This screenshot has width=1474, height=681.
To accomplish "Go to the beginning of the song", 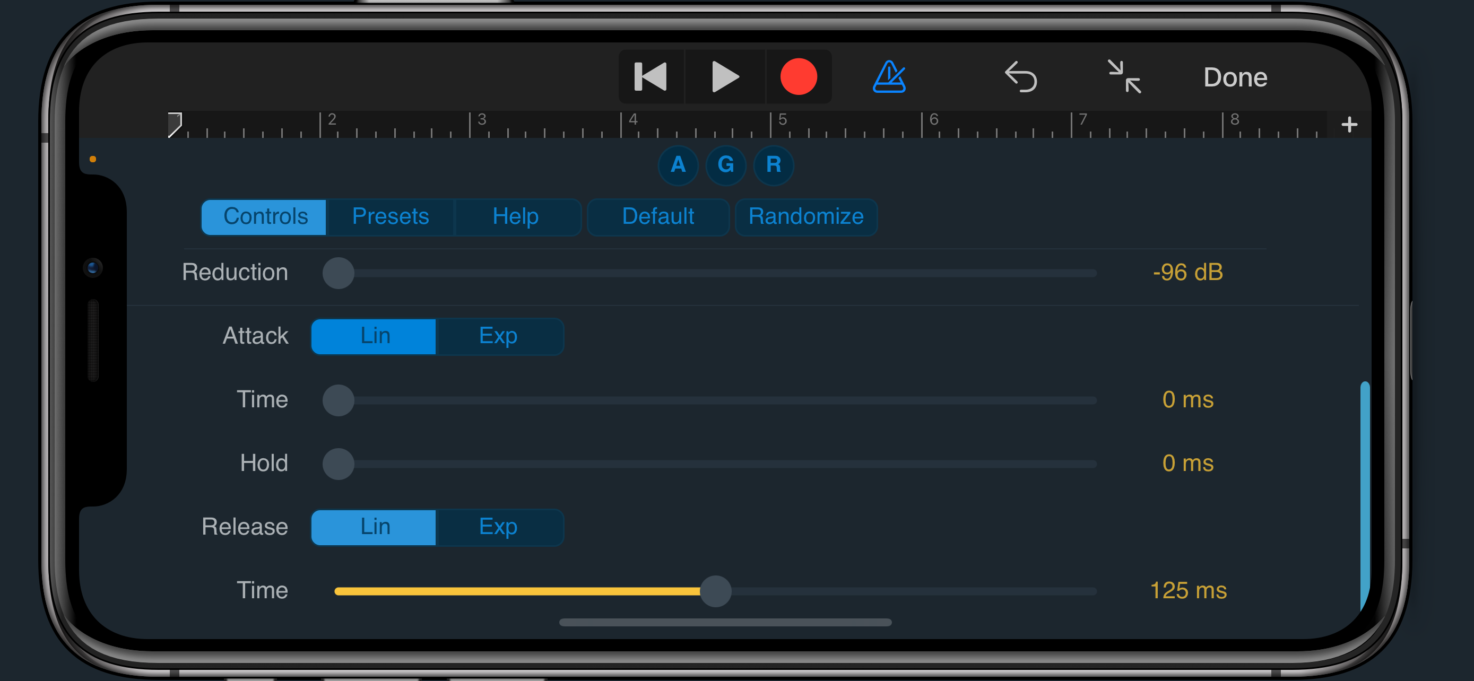I will tap(651, 76).
